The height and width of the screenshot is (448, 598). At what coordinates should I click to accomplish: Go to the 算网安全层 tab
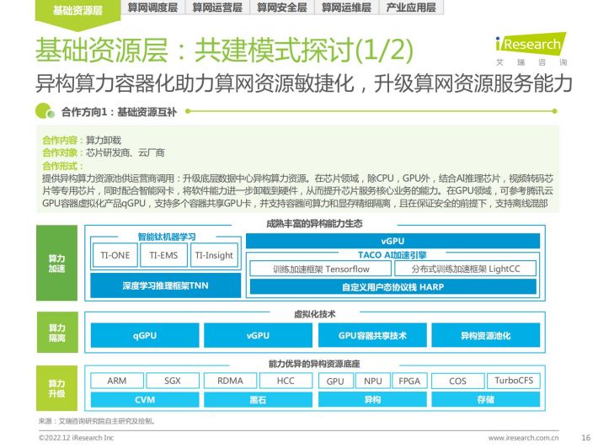point(282,8)
